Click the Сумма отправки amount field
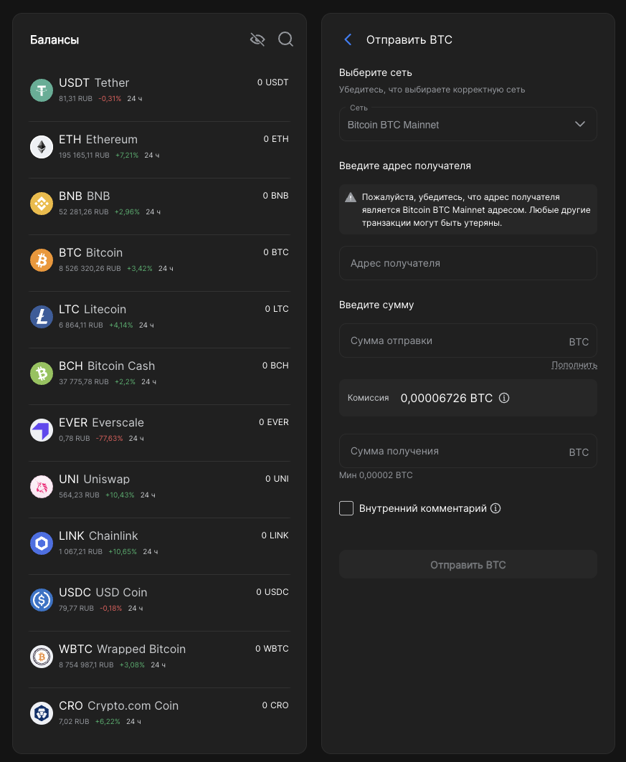Viewport: 626px width, 762px height. pos(452,340)
